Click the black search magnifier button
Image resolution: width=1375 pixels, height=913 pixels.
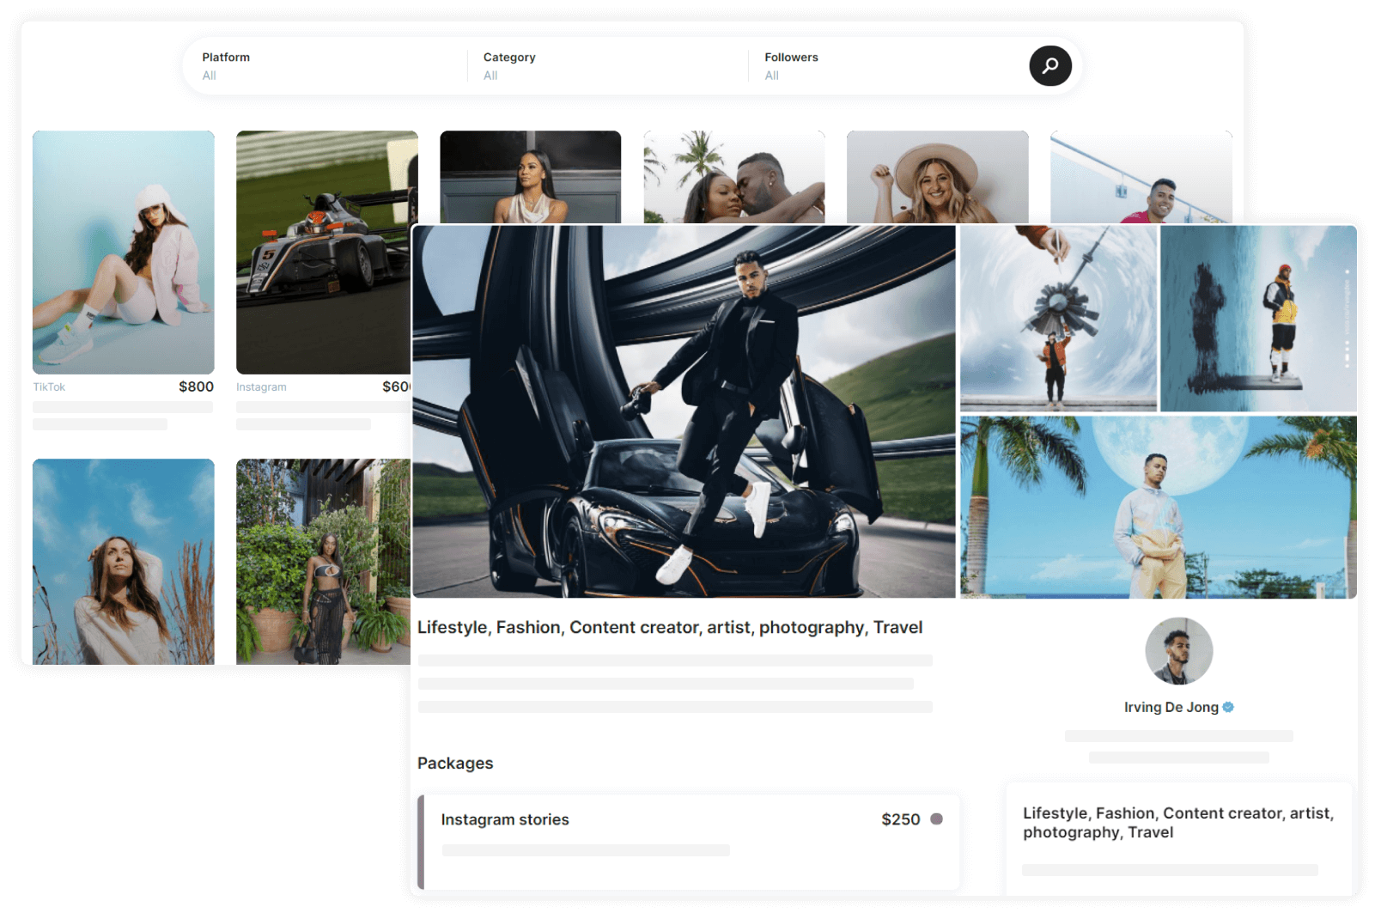(x=1050, y=66)
